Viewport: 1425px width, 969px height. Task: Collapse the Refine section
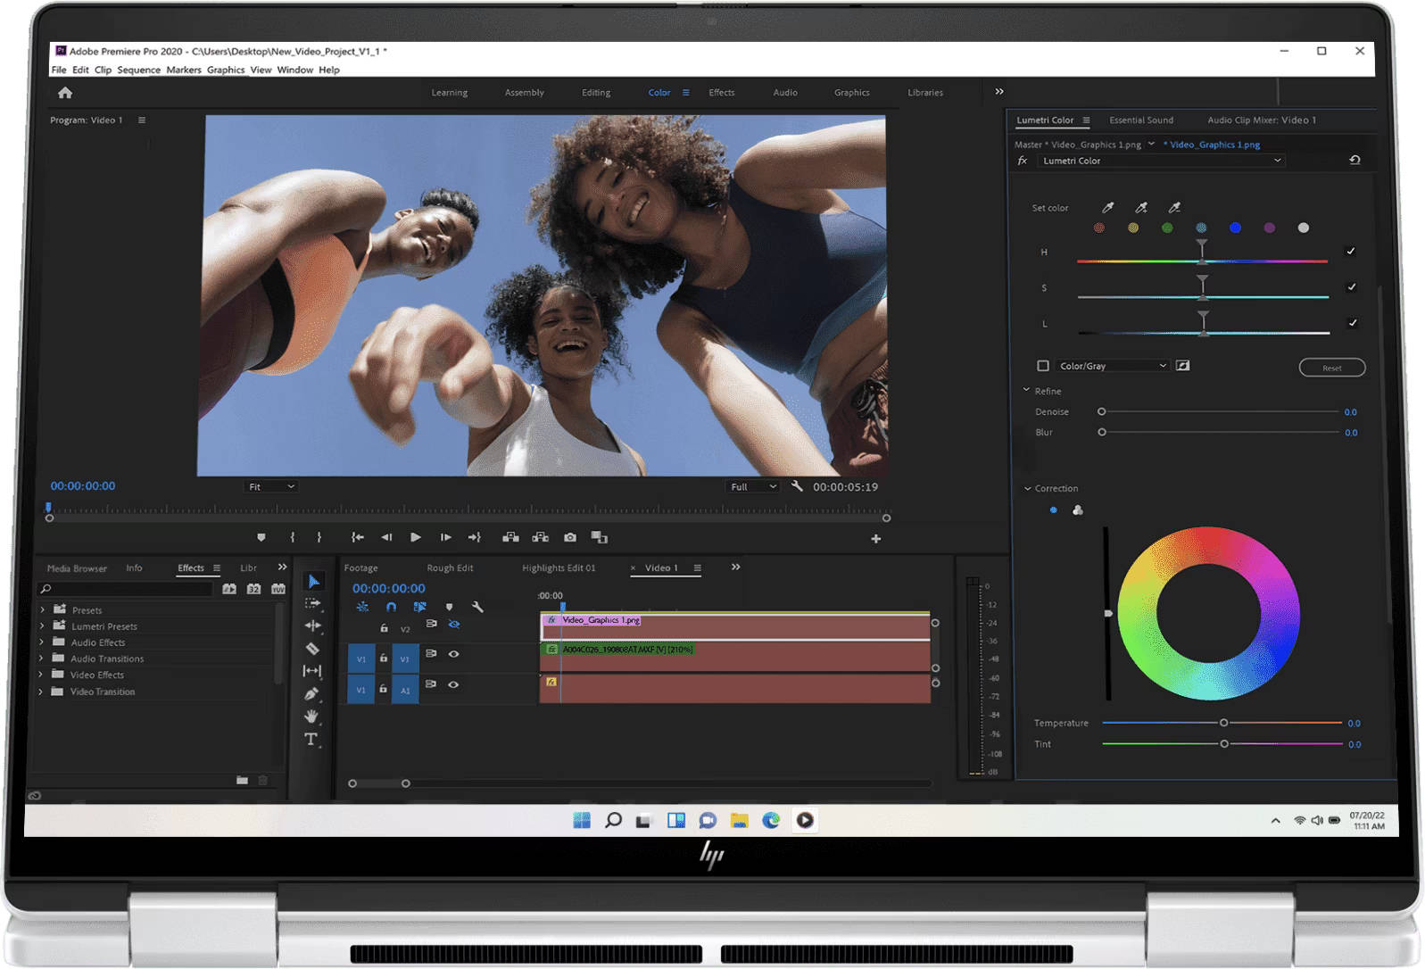pyautogui.click(x=1026, y=391)
